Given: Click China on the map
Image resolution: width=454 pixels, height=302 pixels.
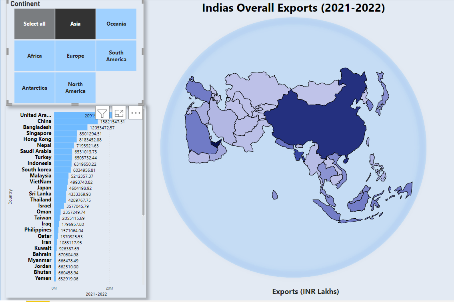Looking at the screenshot, I should [x=320, y=120].
